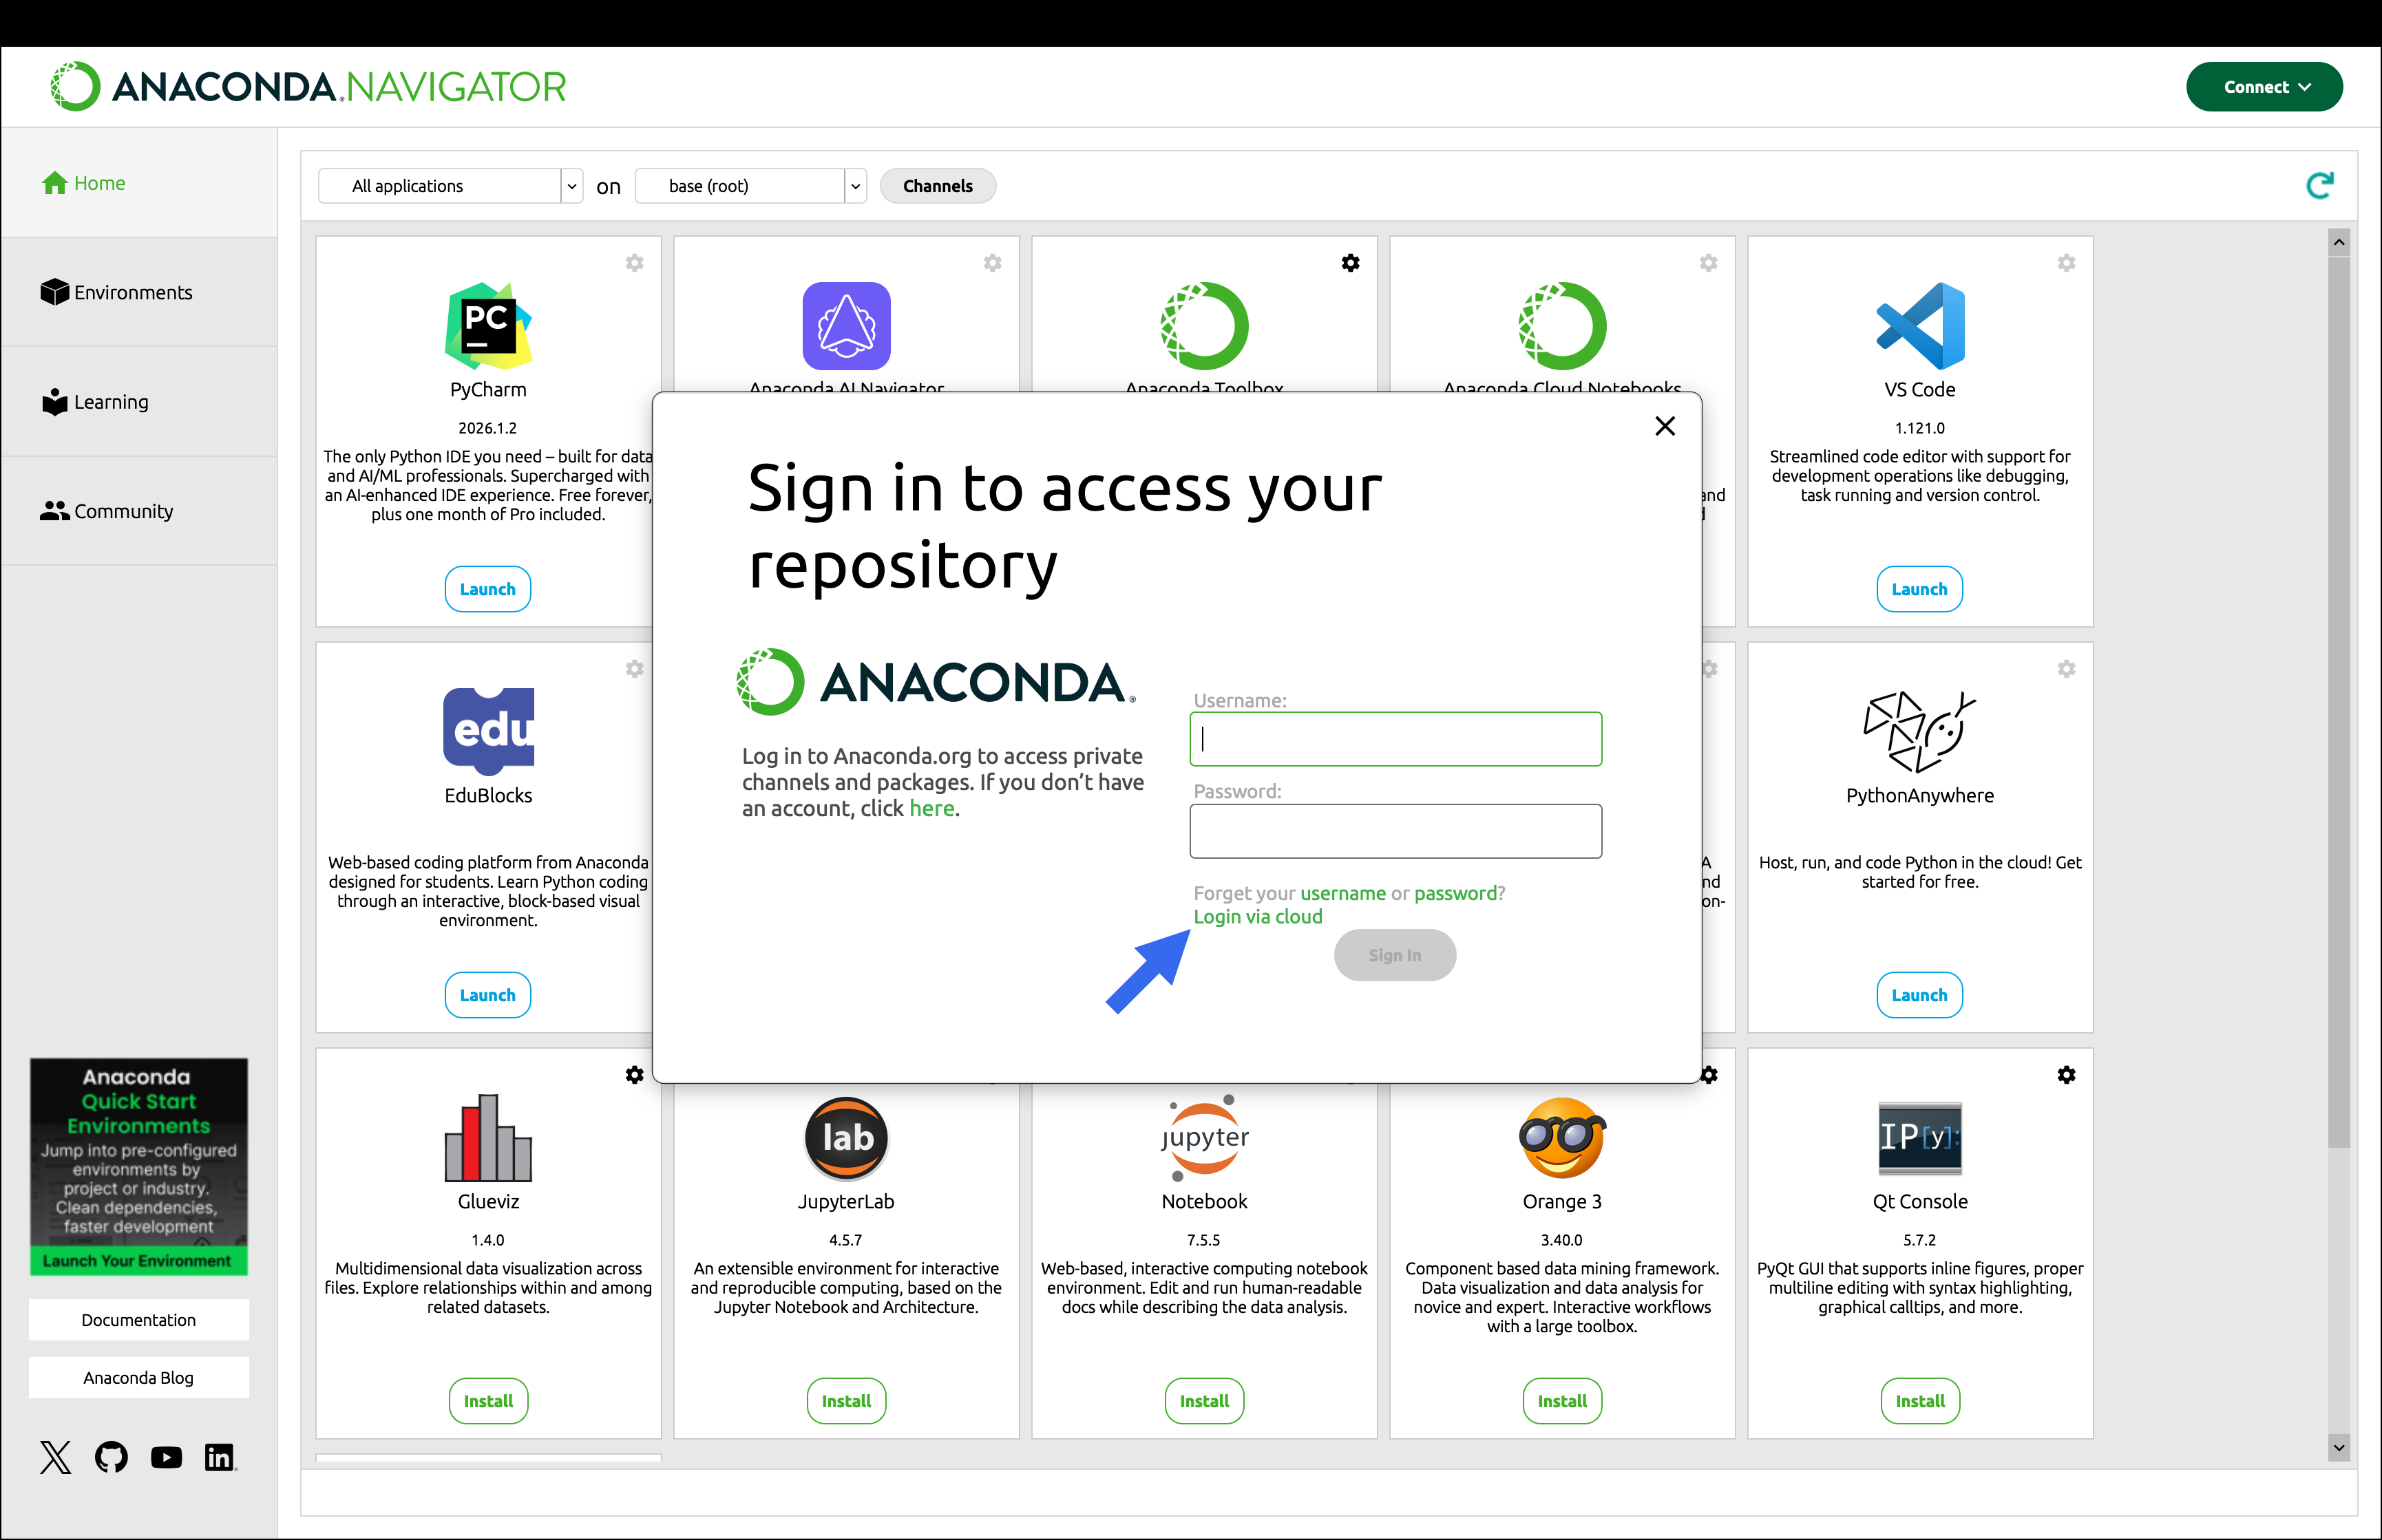Open the Documentation link
2382x1540 pixels.
pyautogui.click(x=139, y=1320)
